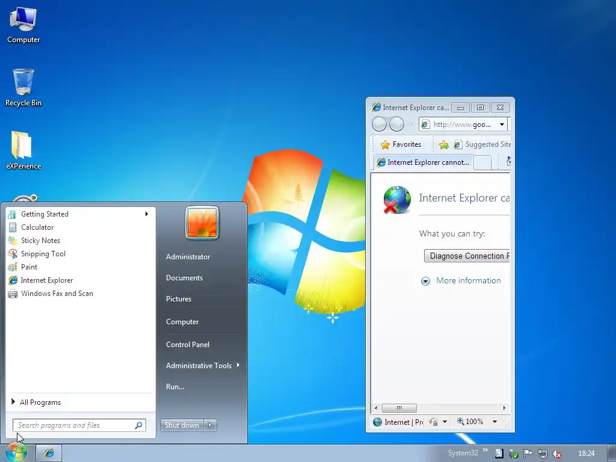This screenshot has width=616, height=462.
Task: Click Show desktop button at taskbar end
Action: tap(612, 453)
